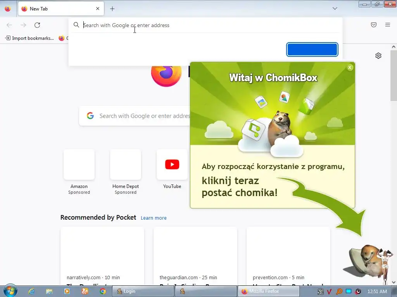Launch the media player taskbar icon
Viewport: 397px width, 297px height.
tap(67, 291)
